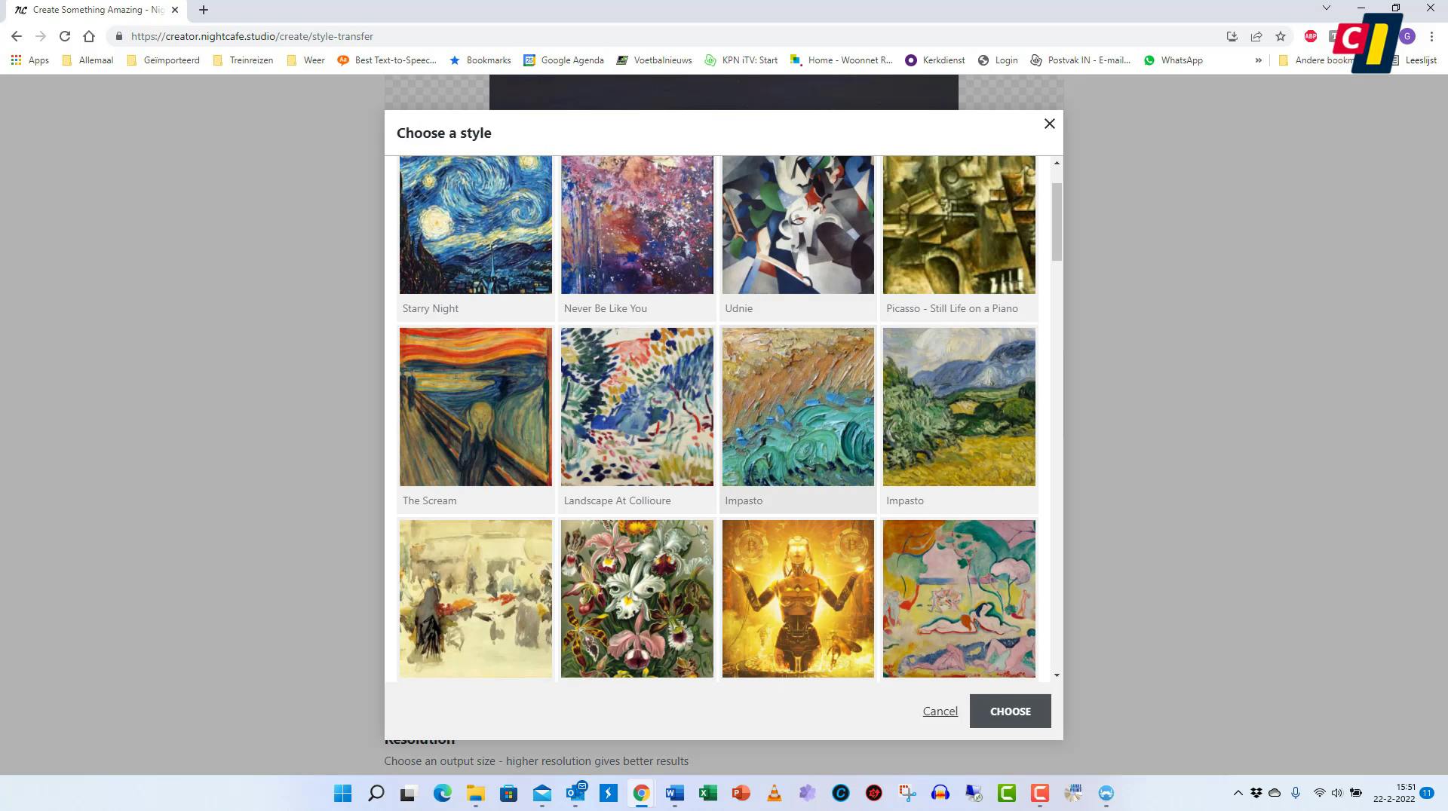This screenshot has width=1448, height=811.
Task: Reload the NightCafe page
Action: coord(65,36)
